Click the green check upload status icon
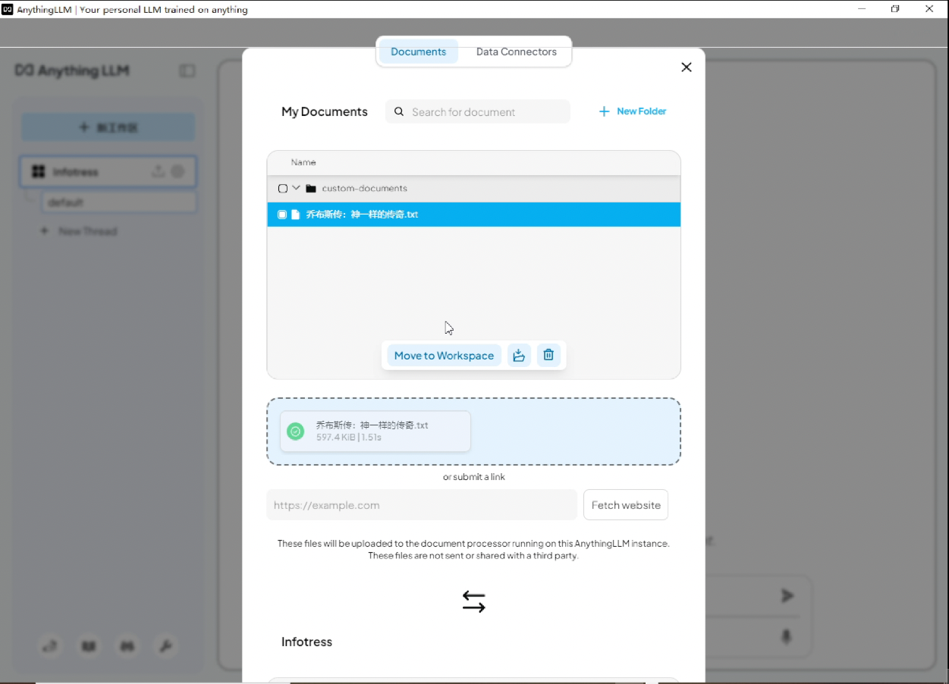Viewport: 949px width, 684px height. pyautogui.click(x=296, y=431)
